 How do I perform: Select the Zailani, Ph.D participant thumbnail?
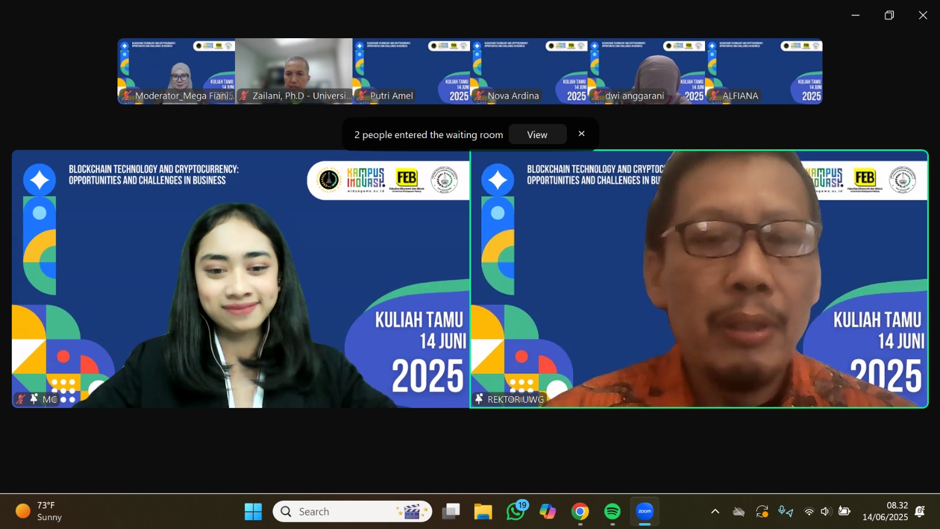tap(294, 71)
